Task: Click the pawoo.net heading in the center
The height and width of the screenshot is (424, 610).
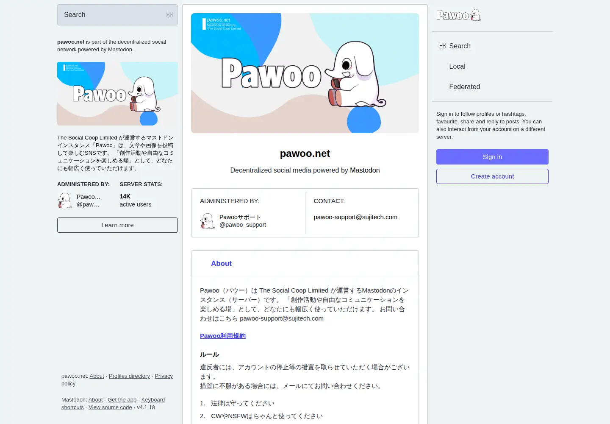Action: [x=305, y=153]
